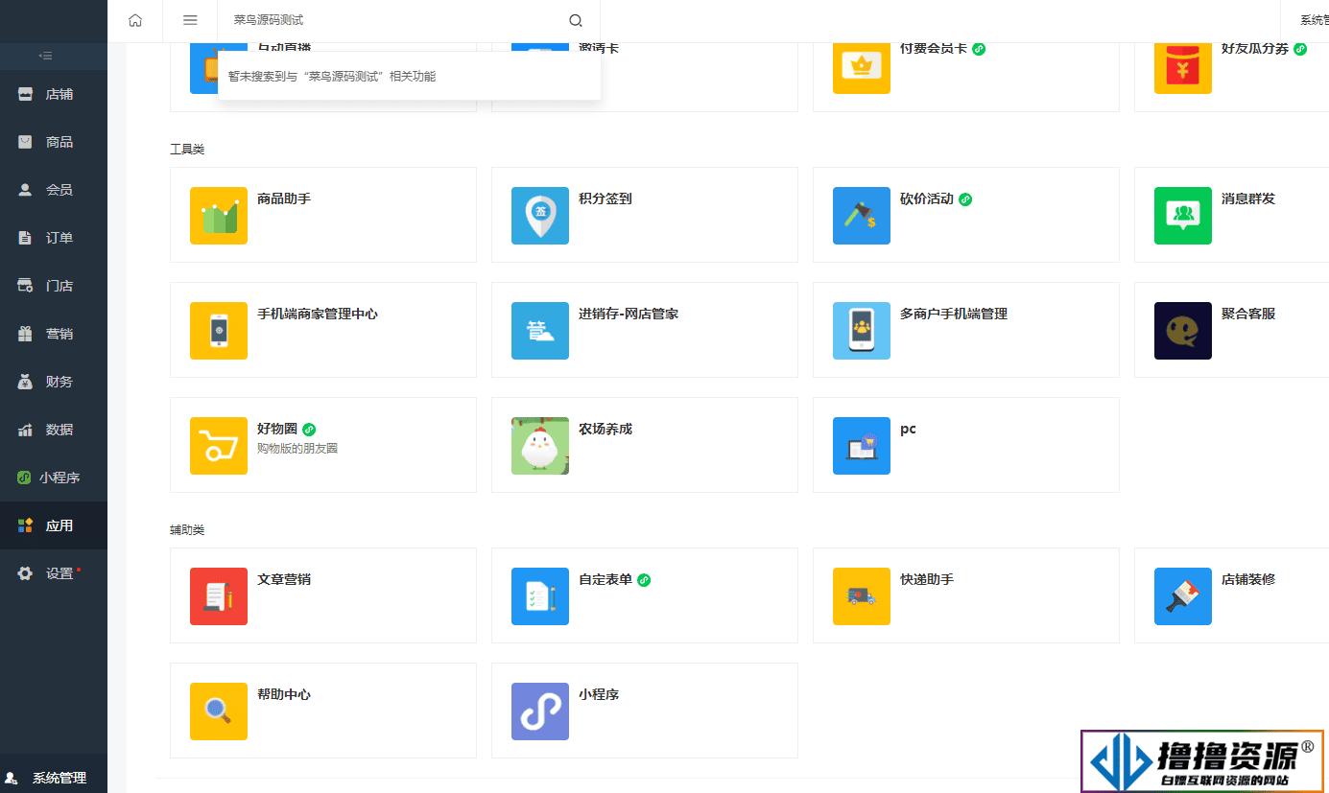This screenshot has height=793, width=1329.
Task: Click the 工具类 section heading
Action: pyautogui.click(x=187, y=149)
